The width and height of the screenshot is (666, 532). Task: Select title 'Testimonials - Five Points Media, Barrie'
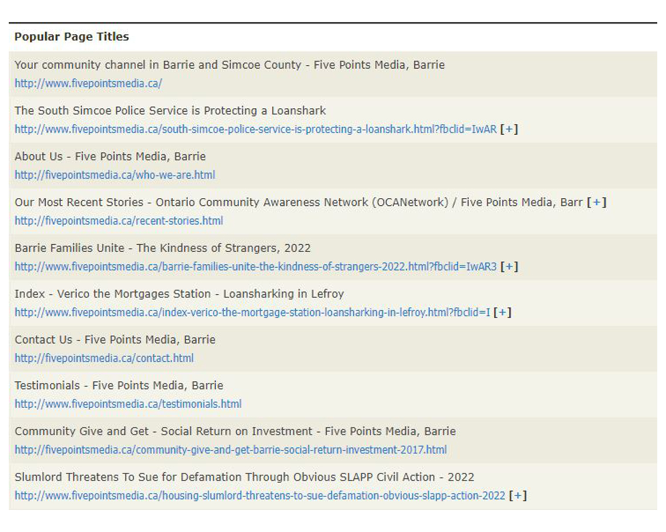[119, 385]
